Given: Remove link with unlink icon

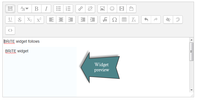Looking at the screenshot, I should pyautogui.click(x=90, y=9).
